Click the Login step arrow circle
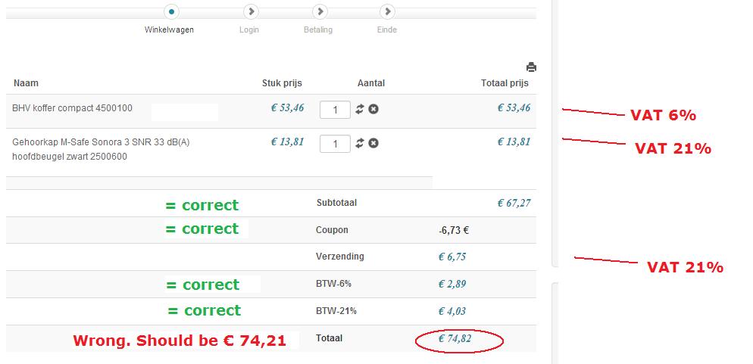753x364 pixels. (252, 11)
